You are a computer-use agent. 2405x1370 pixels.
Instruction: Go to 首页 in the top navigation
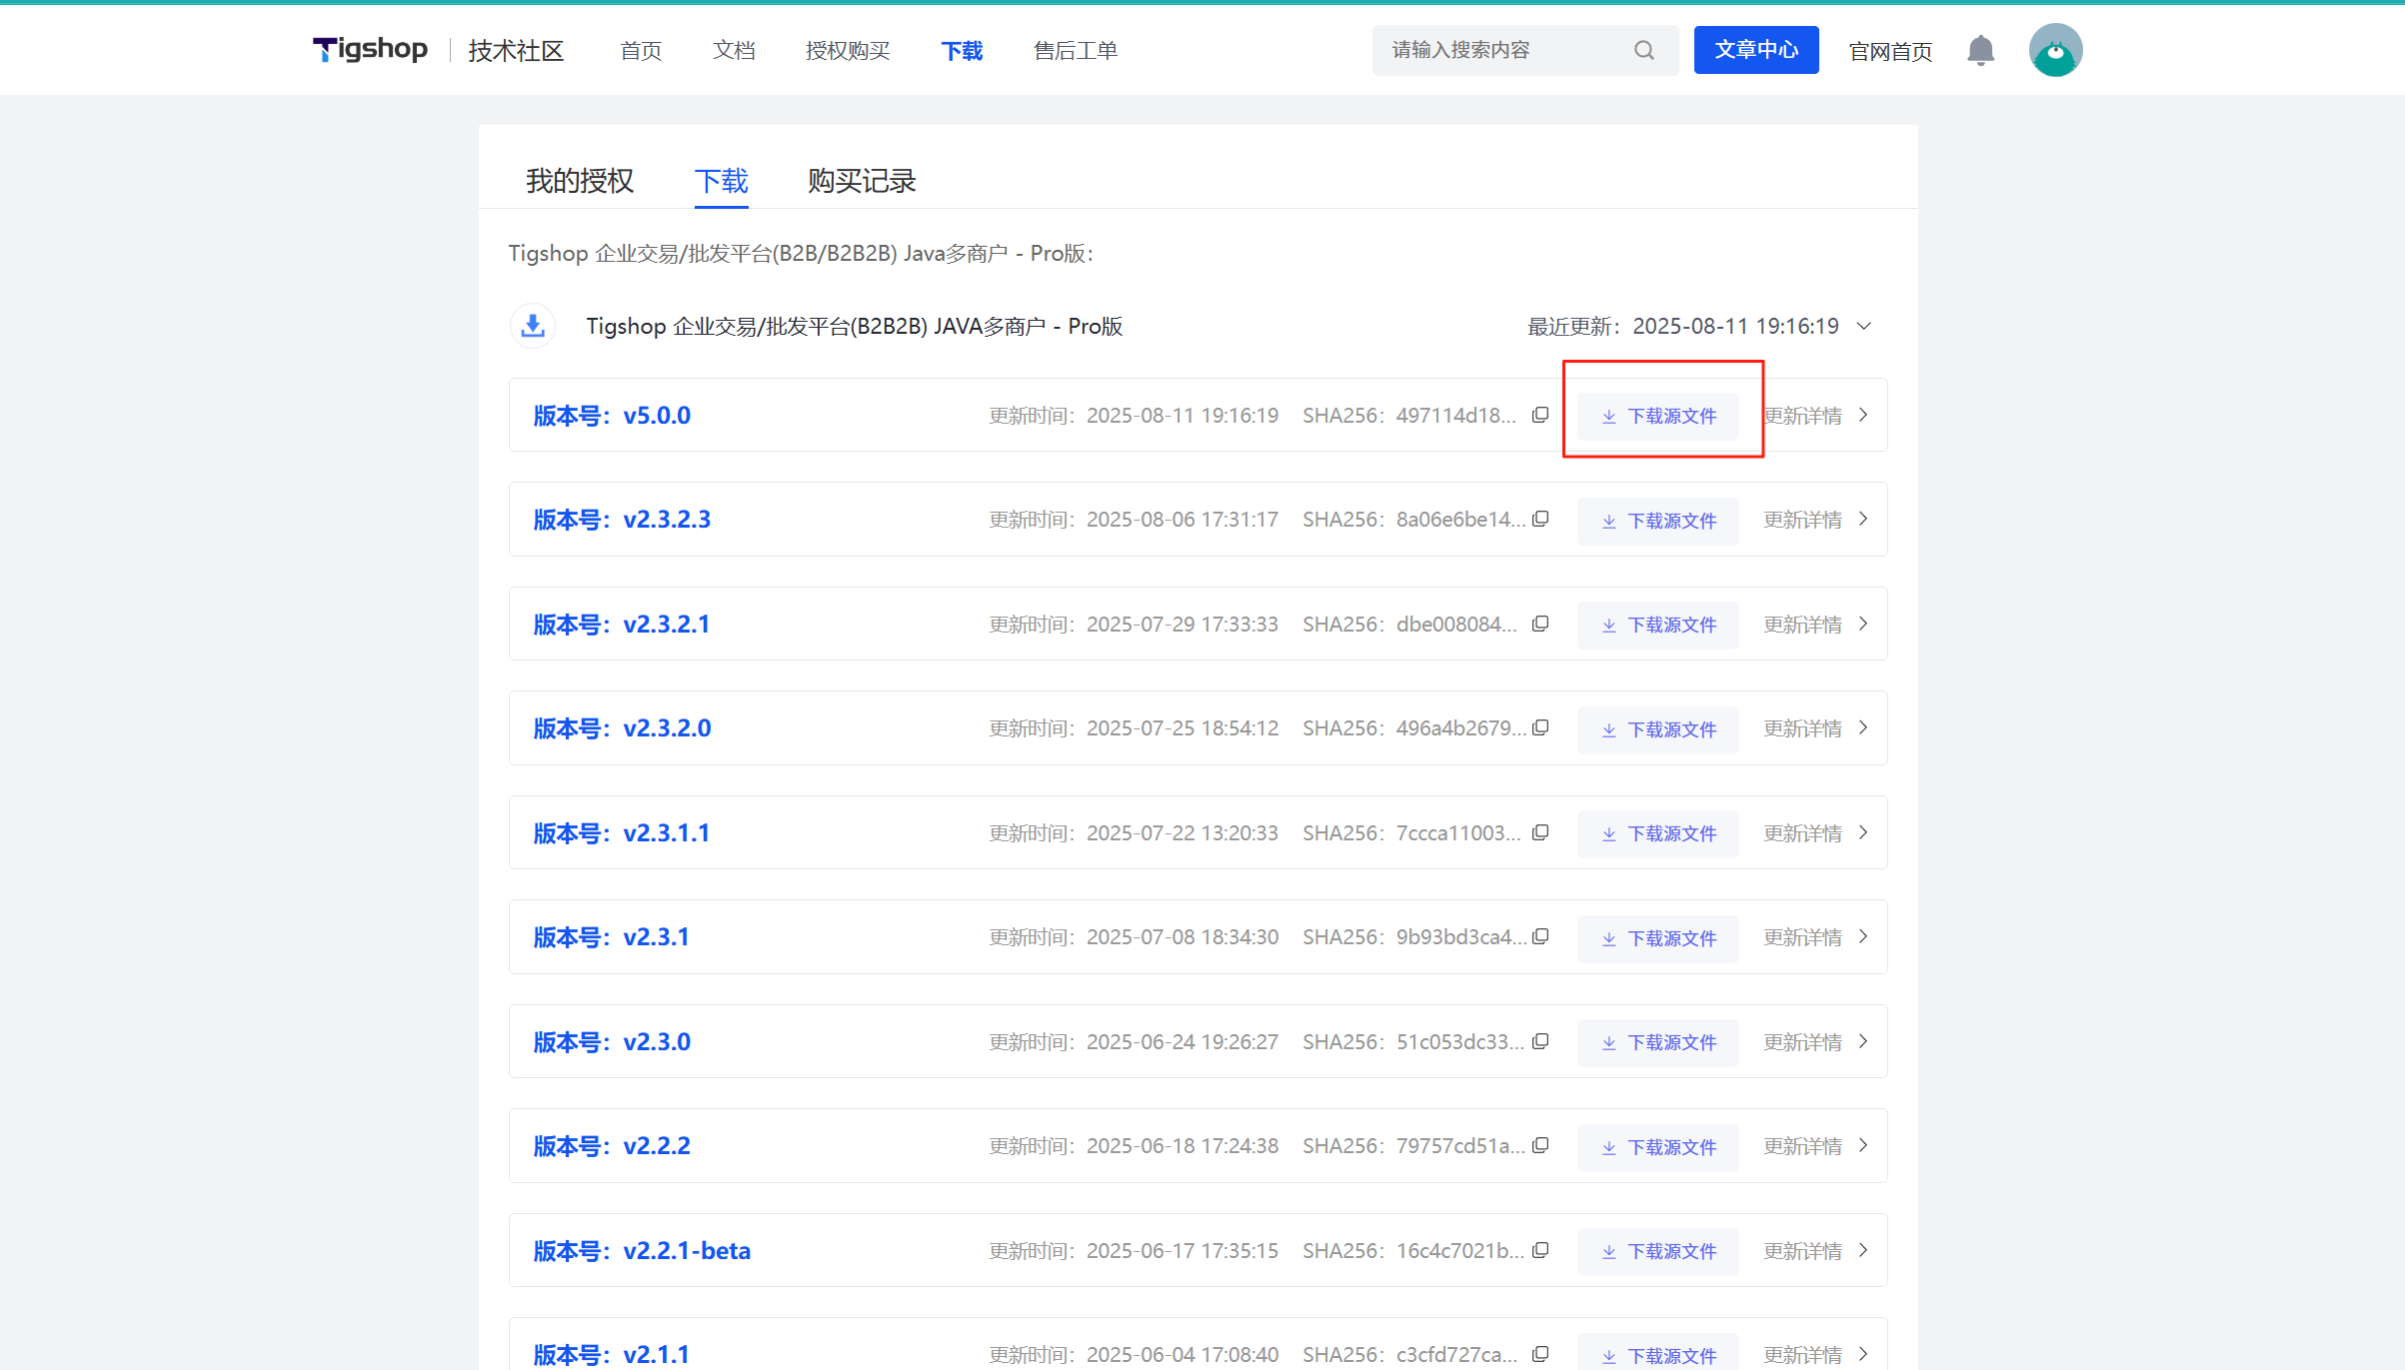[x=641, y=50]
